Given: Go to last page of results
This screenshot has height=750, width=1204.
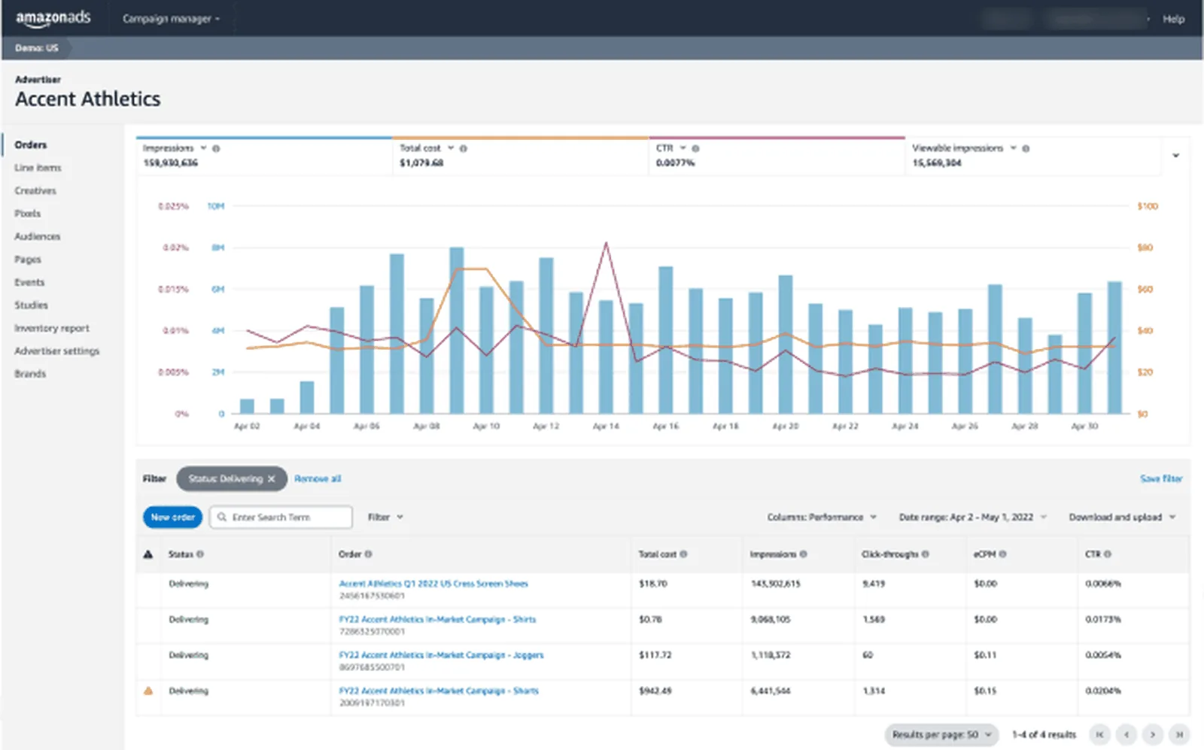Looking at the screenshot, I should pyautogui.click(x=1179, y=734).
